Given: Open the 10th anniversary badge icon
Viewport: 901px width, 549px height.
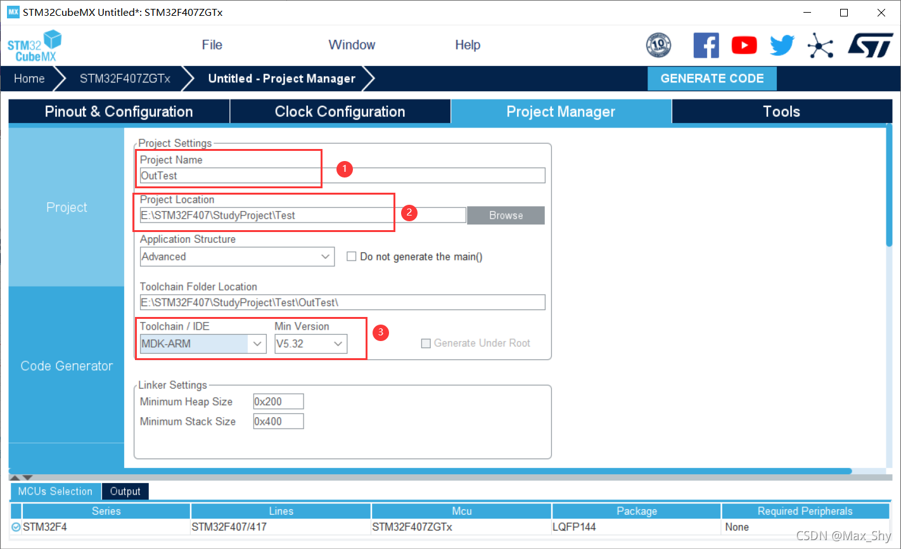Looking at the screenshot, I should (x=658, y=45).
